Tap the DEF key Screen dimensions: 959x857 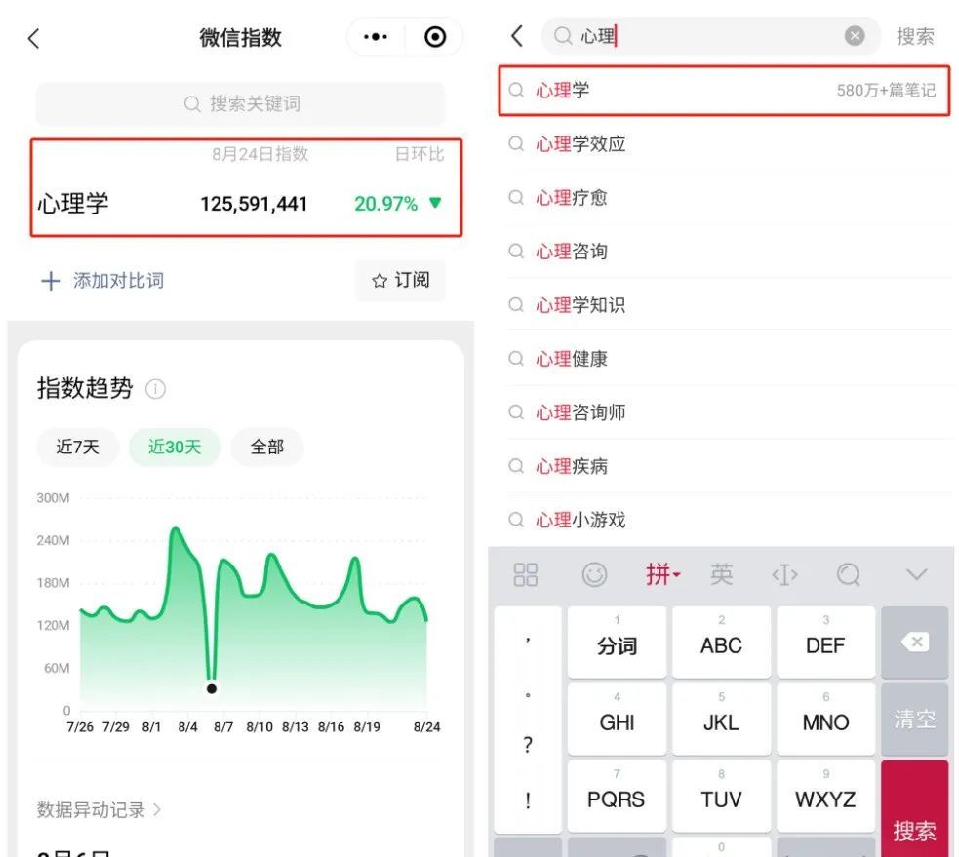click(825, 642)
